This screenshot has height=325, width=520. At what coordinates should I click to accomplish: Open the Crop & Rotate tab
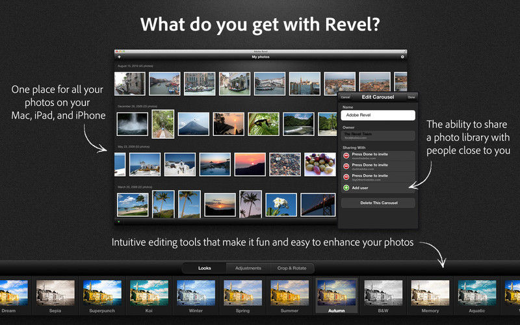292,268
